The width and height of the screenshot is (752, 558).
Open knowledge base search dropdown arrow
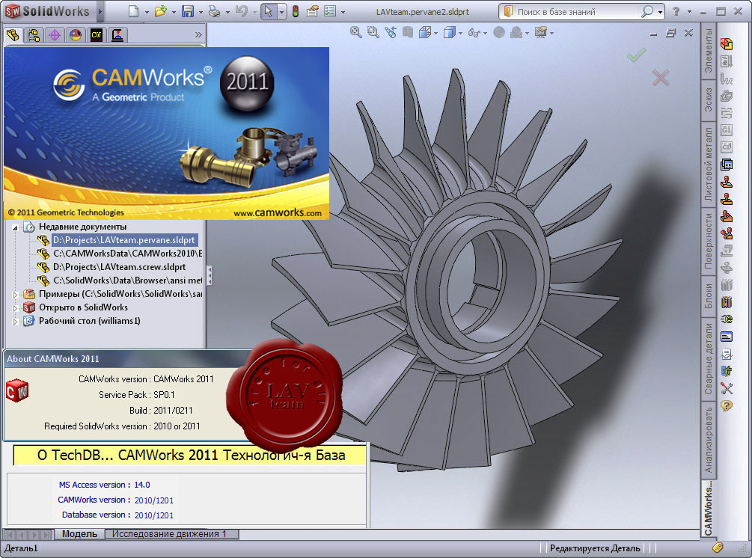pos(660,12)
